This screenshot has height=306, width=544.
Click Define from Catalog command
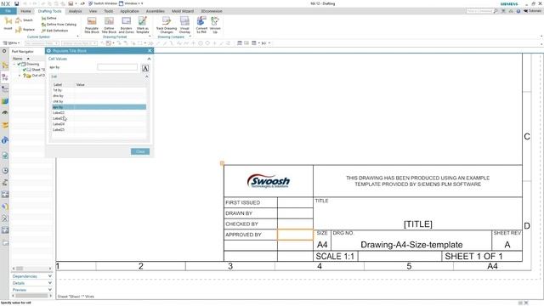tap(59, 25)
